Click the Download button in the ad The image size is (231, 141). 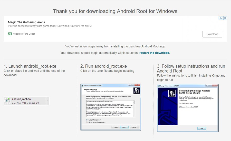click(212, 34)
